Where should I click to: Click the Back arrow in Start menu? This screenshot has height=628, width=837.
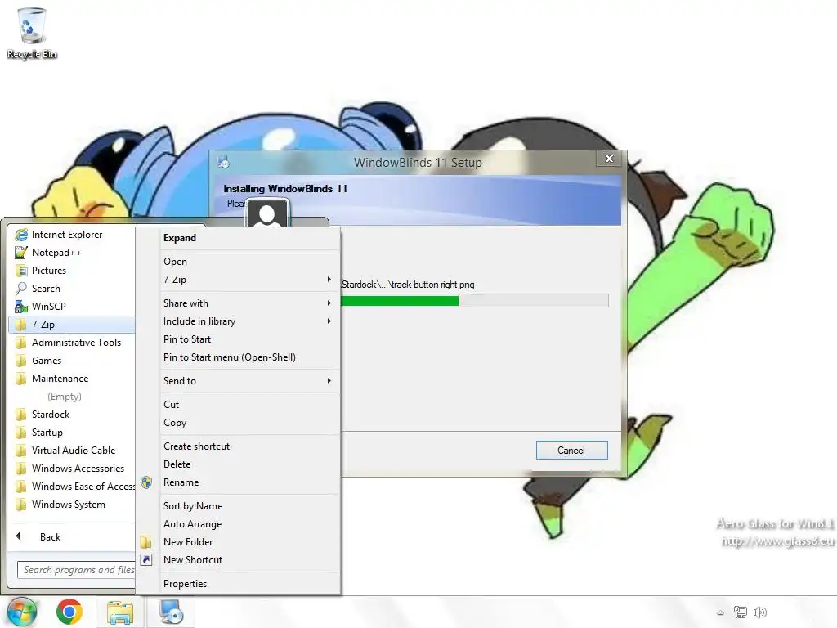(x=19, y=536)
